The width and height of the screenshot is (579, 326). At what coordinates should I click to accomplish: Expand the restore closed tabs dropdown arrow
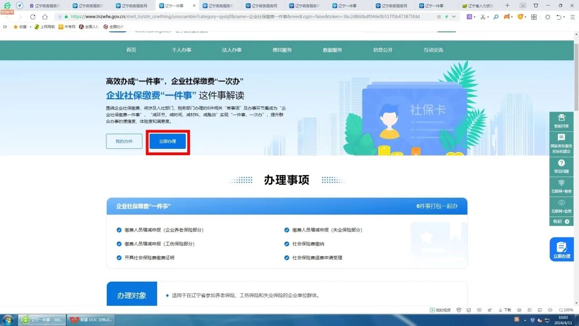point(564,17)
